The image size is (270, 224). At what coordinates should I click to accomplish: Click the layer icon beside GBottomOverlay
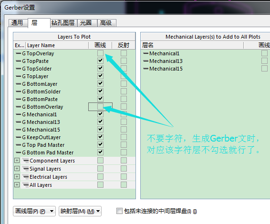click(18, 107)
